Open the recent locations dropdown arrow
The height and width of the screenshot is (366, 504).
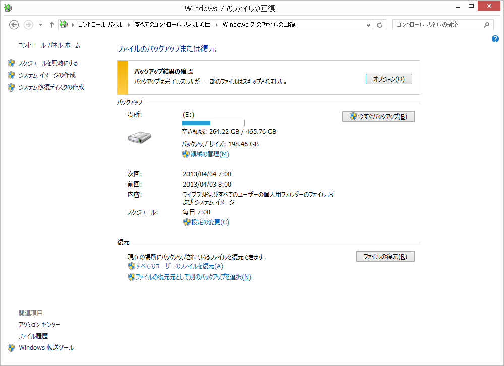(40, 25)
